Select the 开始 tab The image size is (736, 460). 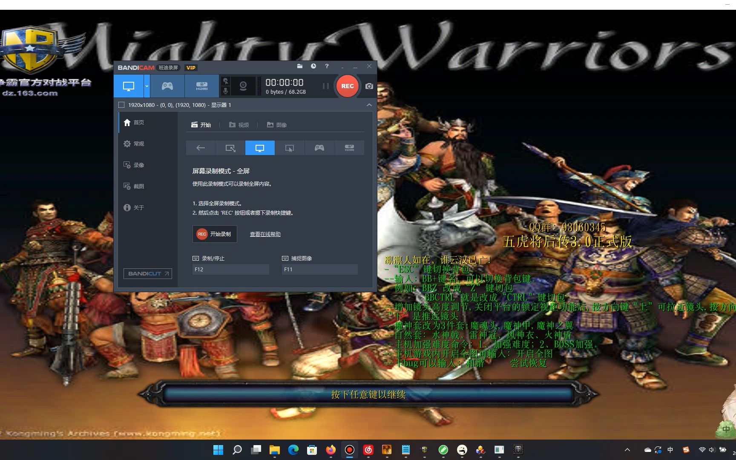[x=201, y=125]
